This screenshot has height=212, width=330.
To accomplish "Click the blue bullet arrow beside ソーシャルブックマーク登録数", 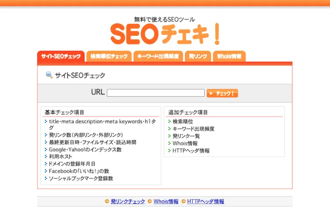I will [46, 178].
